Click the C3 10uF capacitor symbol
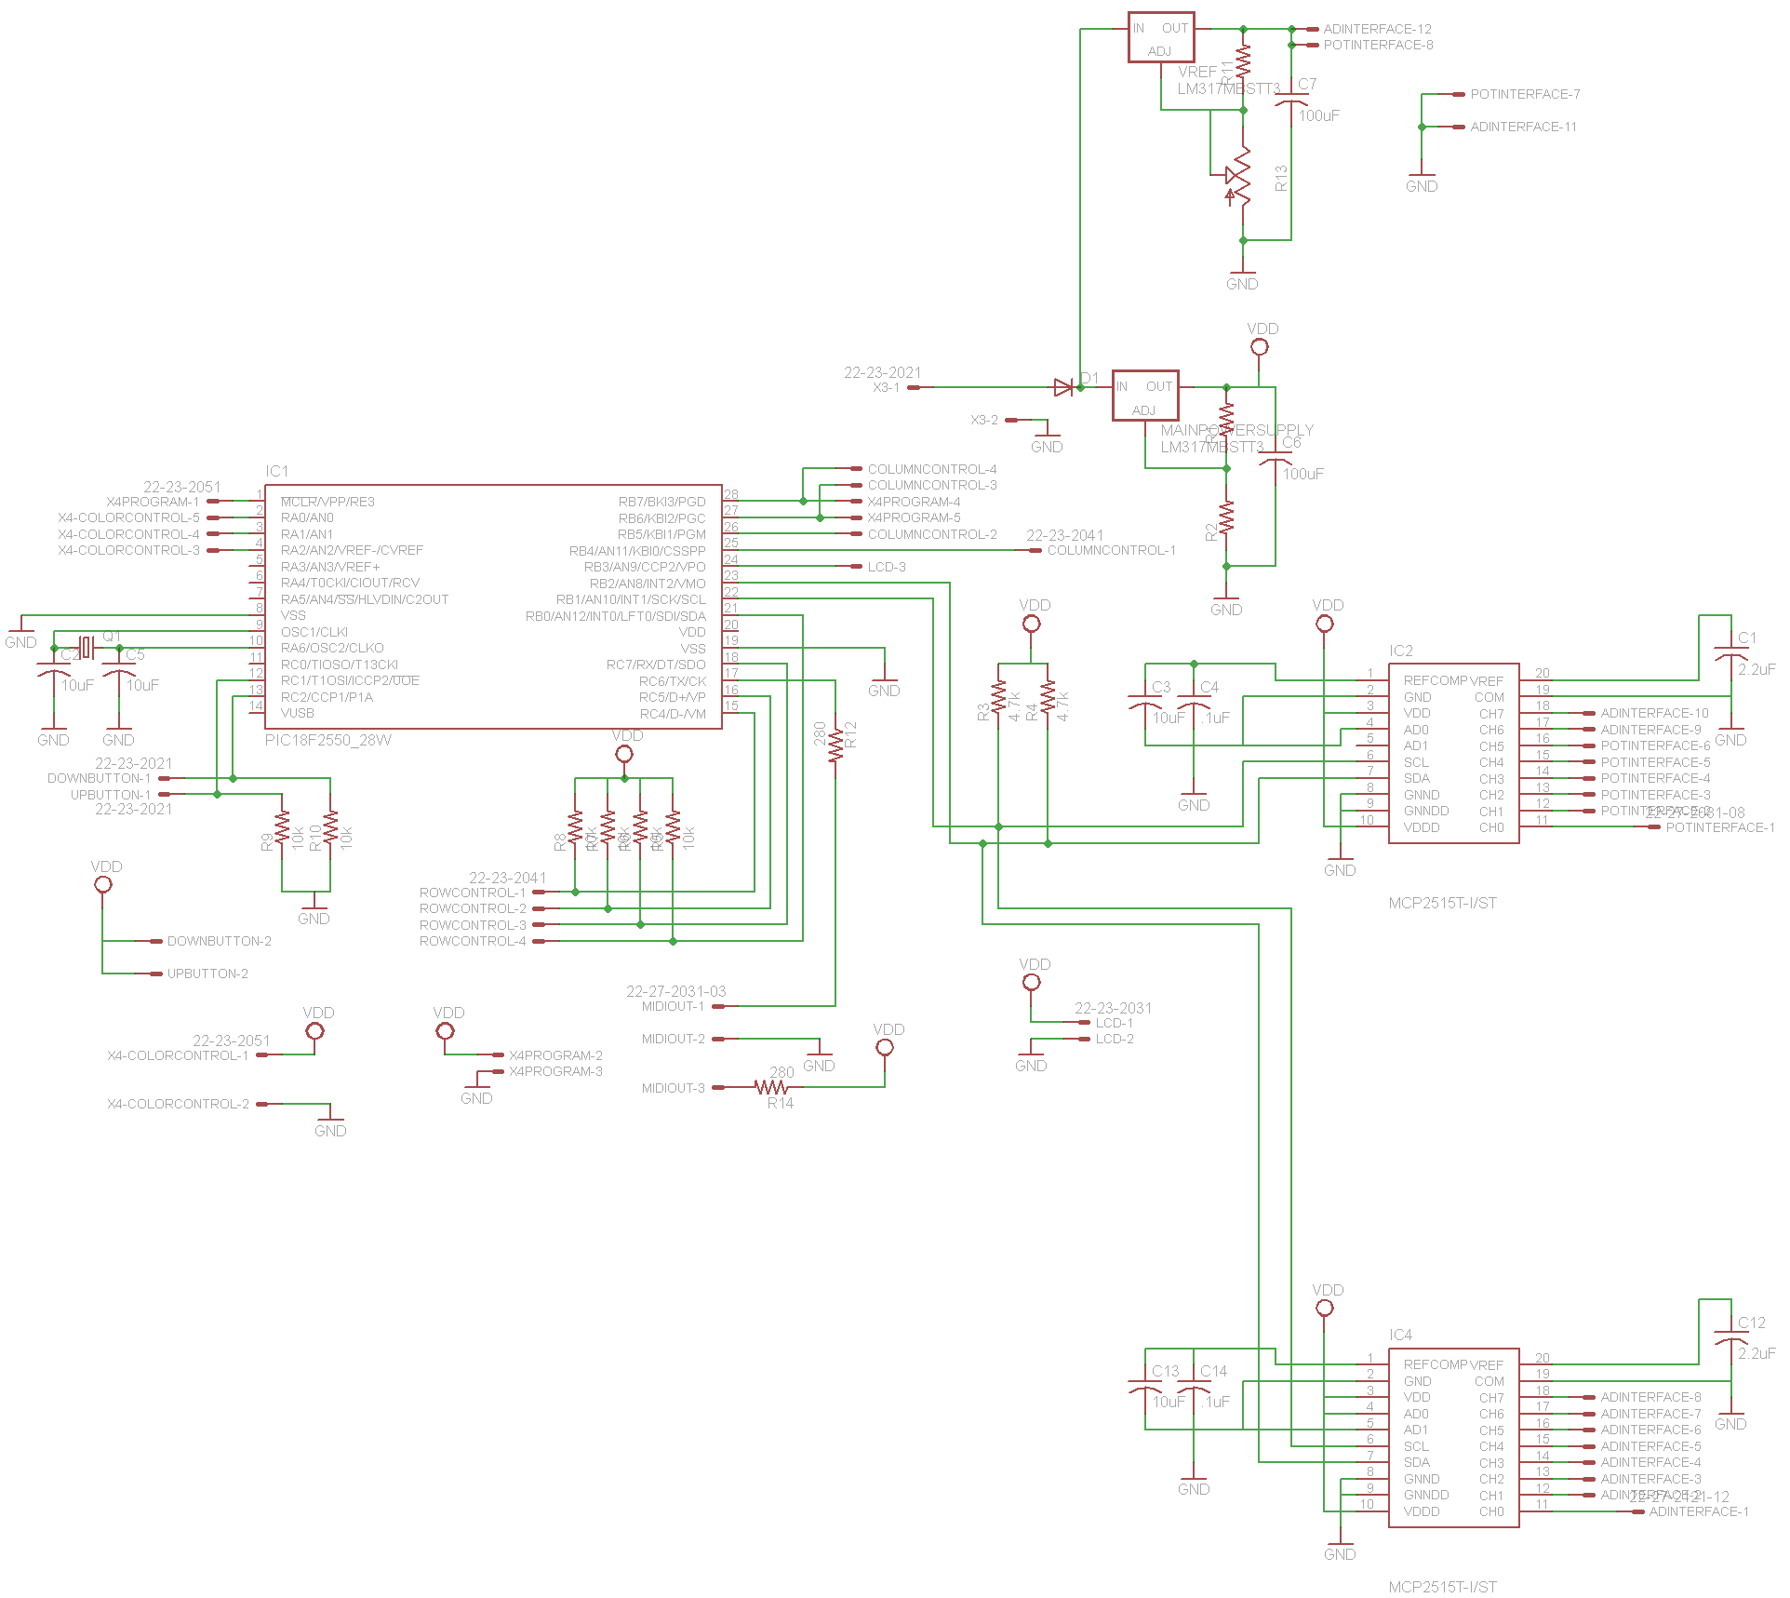This screenshot has width=1790, height=1598. click(x=1145, y=701)
